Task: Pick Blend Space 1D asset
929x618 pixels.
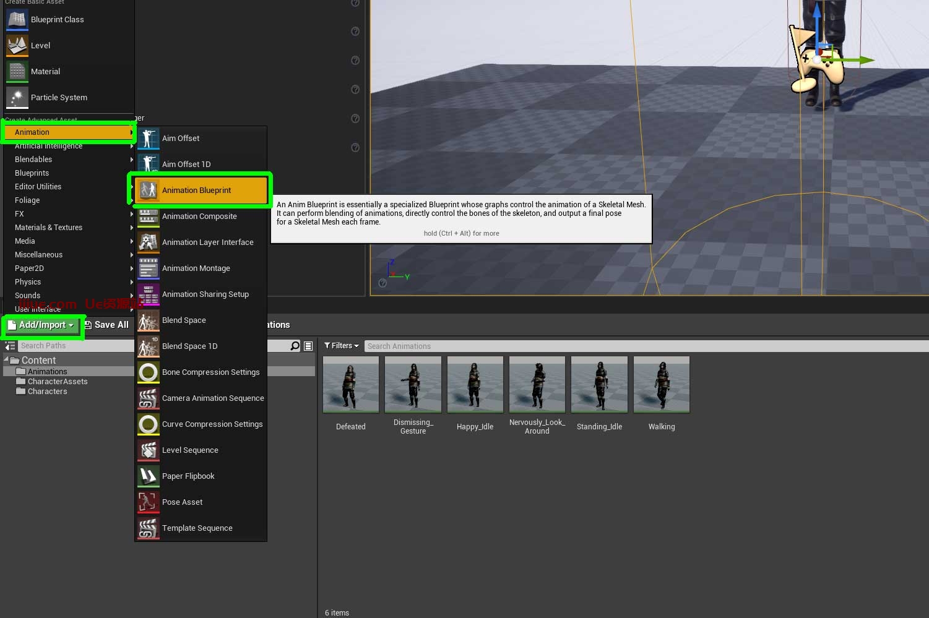Action: pyautogui.click(x=189, y=346)
